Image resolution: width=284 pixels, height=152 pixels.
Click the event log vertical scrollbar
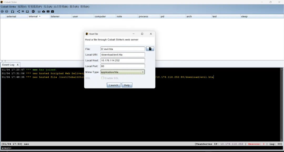281,105
